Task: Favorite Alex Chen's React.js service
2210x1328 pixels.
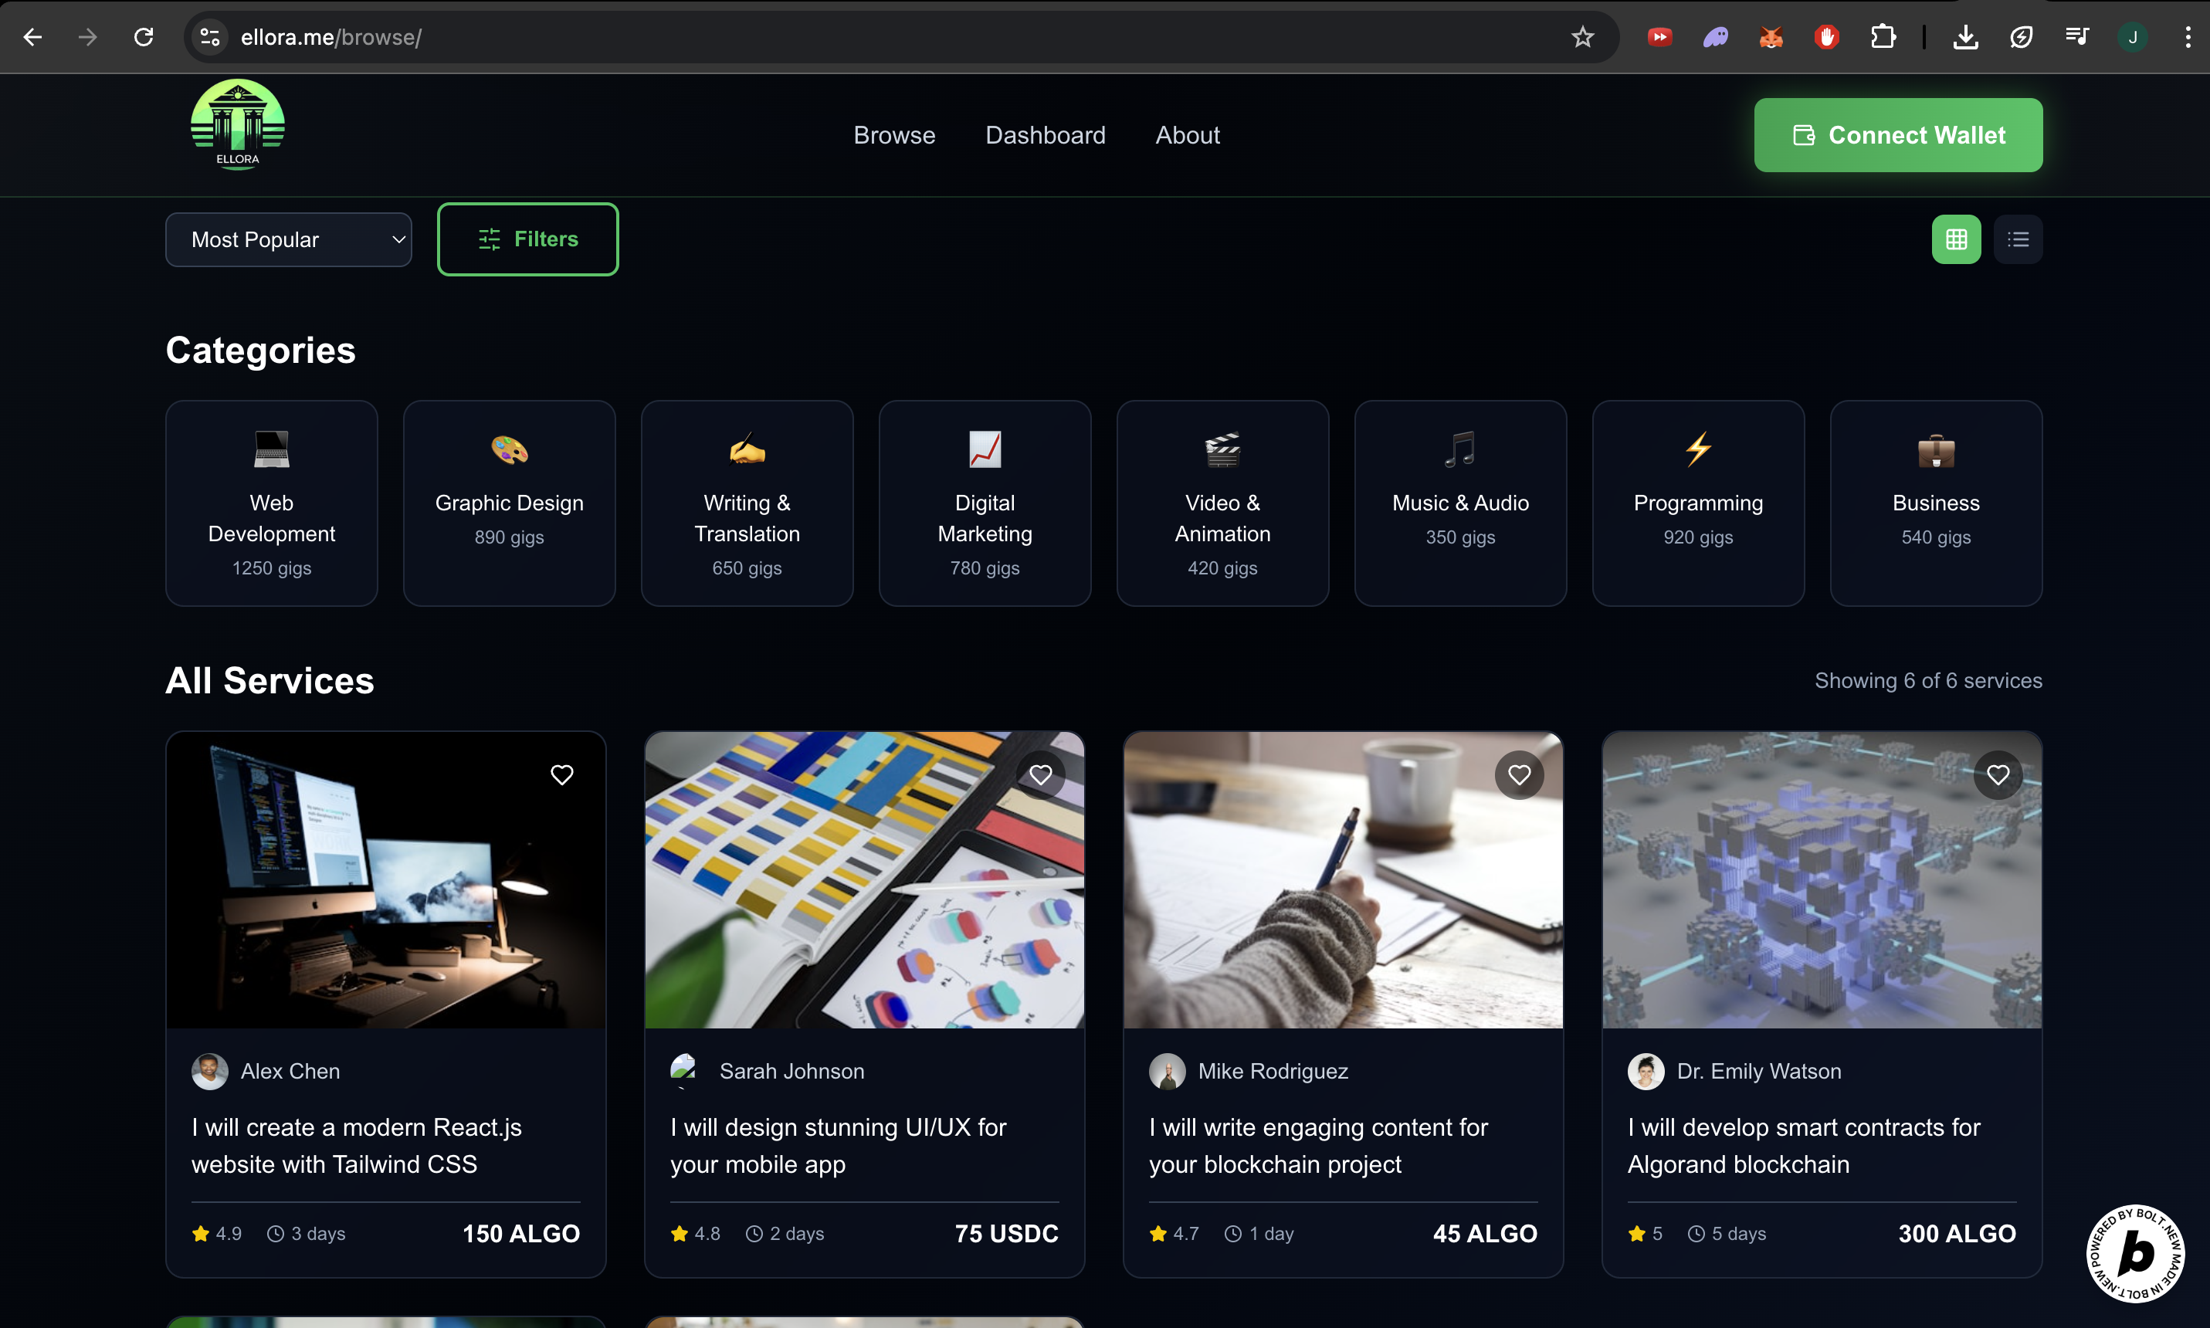Action: (x=562, y=775)
